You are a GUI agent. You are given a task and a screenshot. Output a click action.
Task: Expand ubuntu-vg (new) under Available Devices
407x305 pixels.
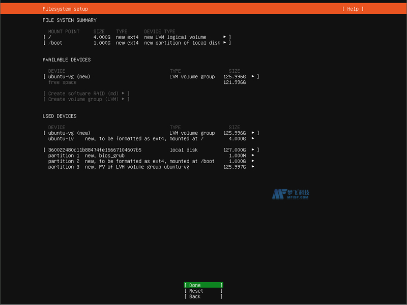pos(253,76)
